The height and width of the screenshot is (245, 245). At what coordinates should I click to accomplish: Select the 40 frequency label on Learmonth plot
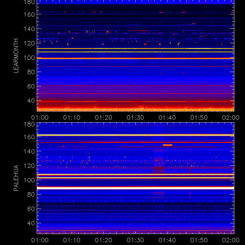point(31,101)
